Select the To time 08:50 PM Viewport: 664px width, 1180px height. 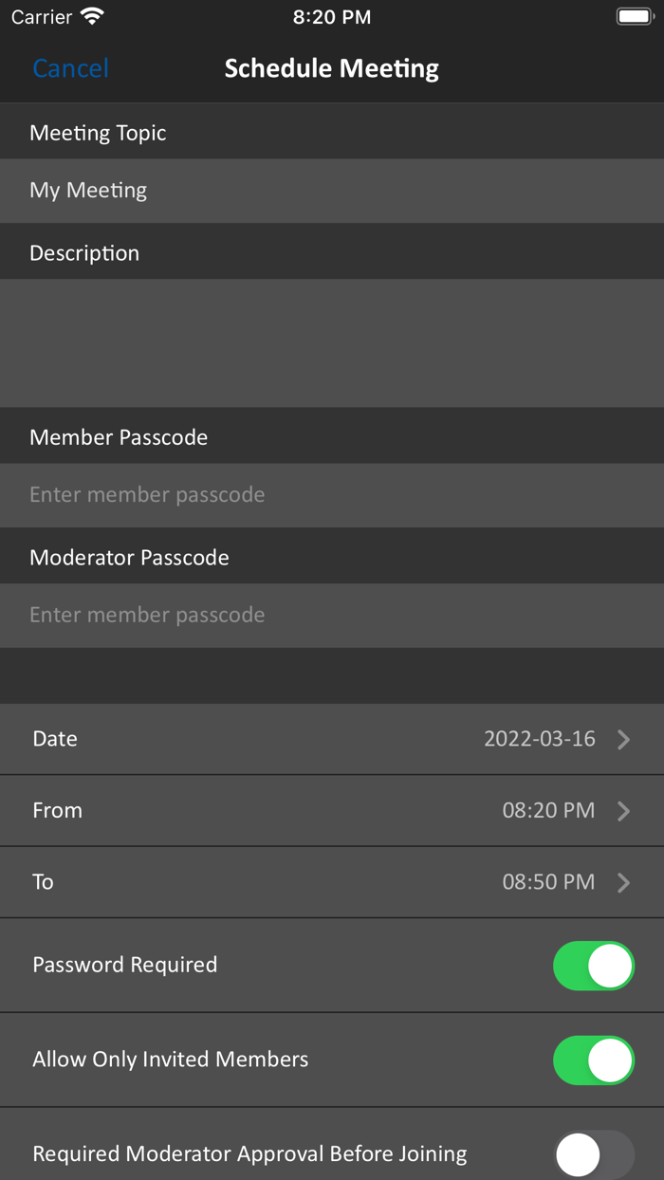[548, 882]
